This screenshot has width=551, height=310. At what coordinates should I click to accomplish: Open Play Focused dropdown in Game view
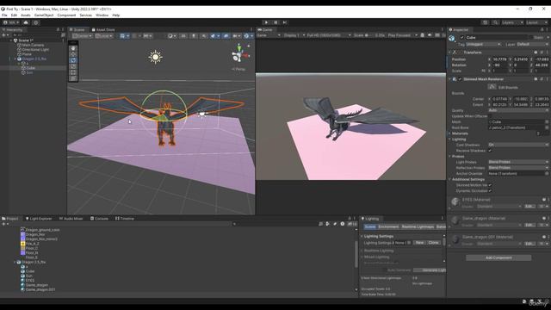pos(403,35)
